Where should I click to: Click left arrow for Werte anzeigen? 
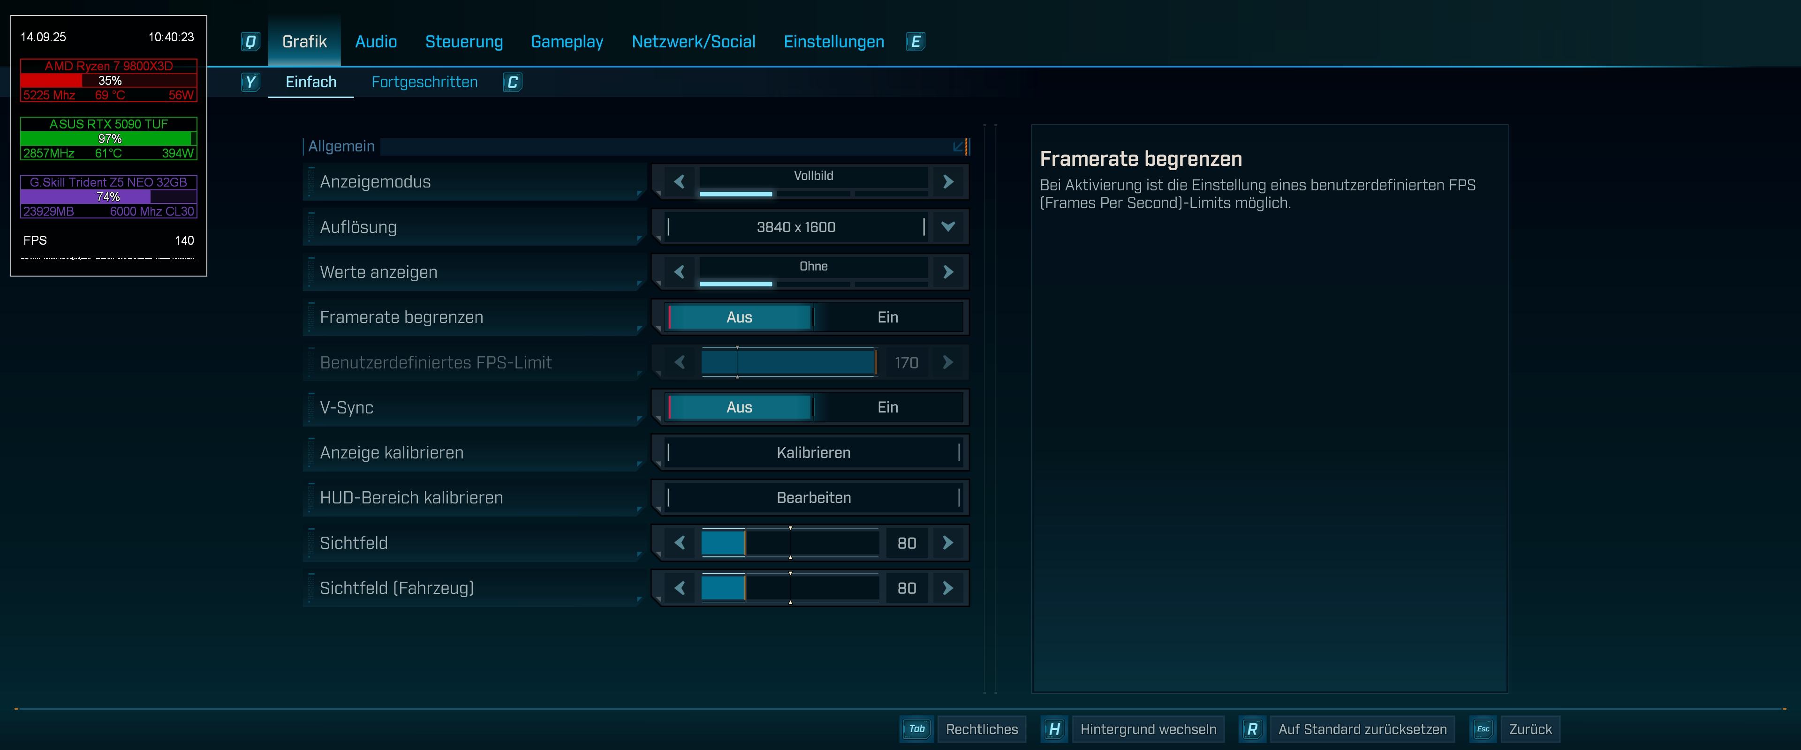tap(679, 272)
